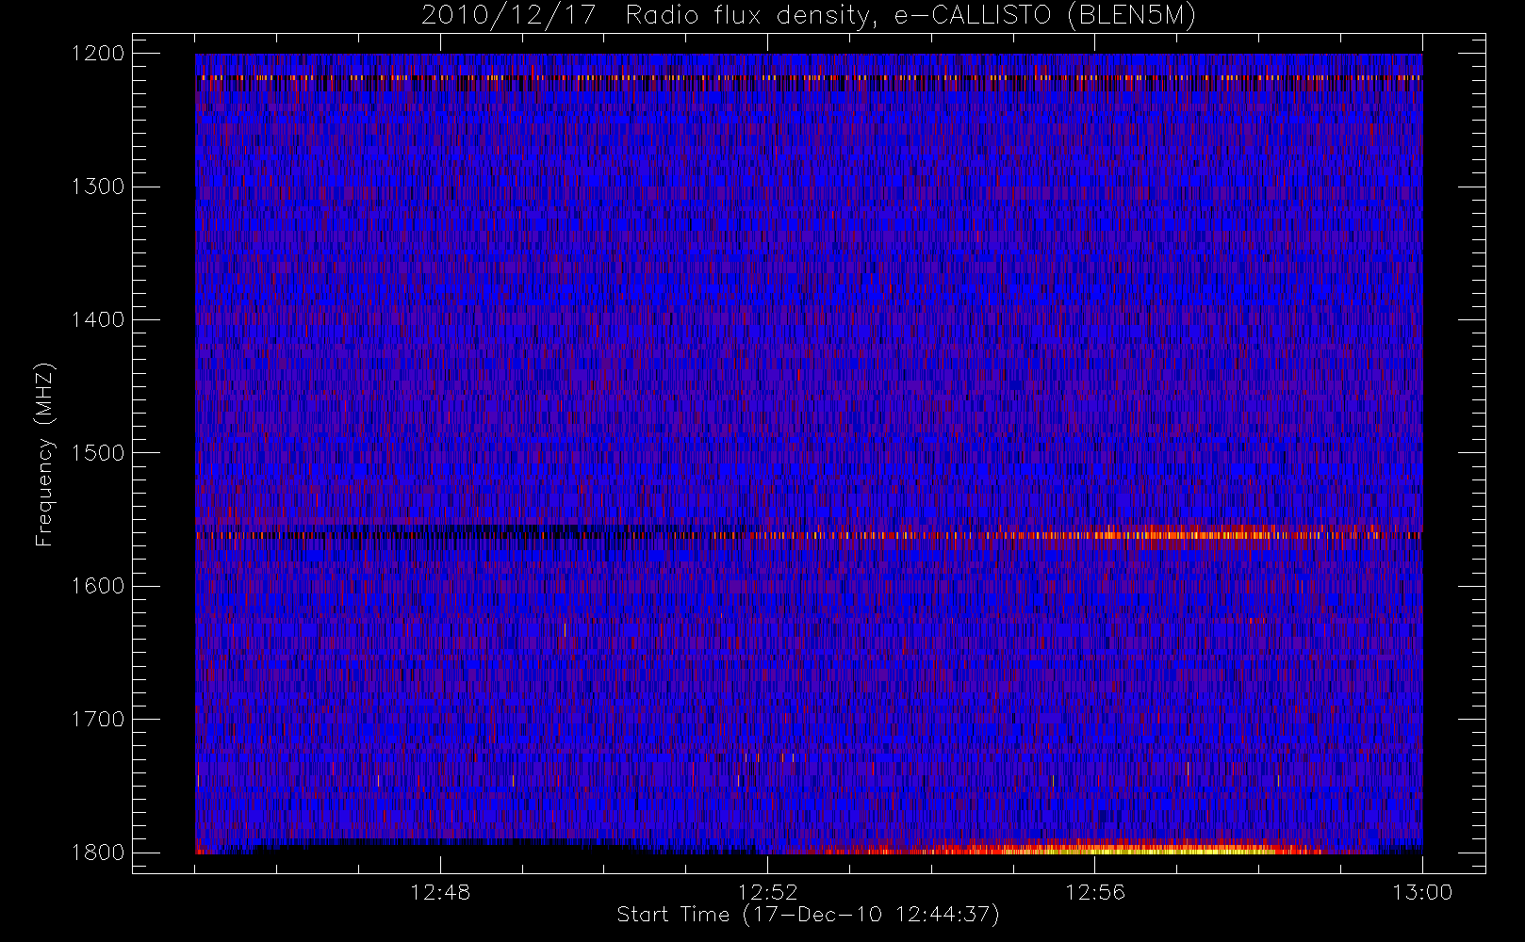Click the 1700 frequency tick label

pyautogui.click(x=98, y=719)
